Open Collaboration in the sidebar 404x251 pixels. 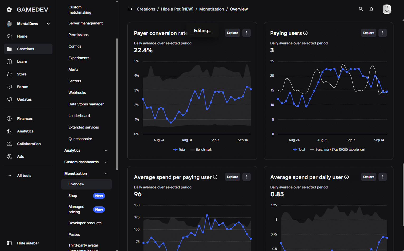[28, 144]
